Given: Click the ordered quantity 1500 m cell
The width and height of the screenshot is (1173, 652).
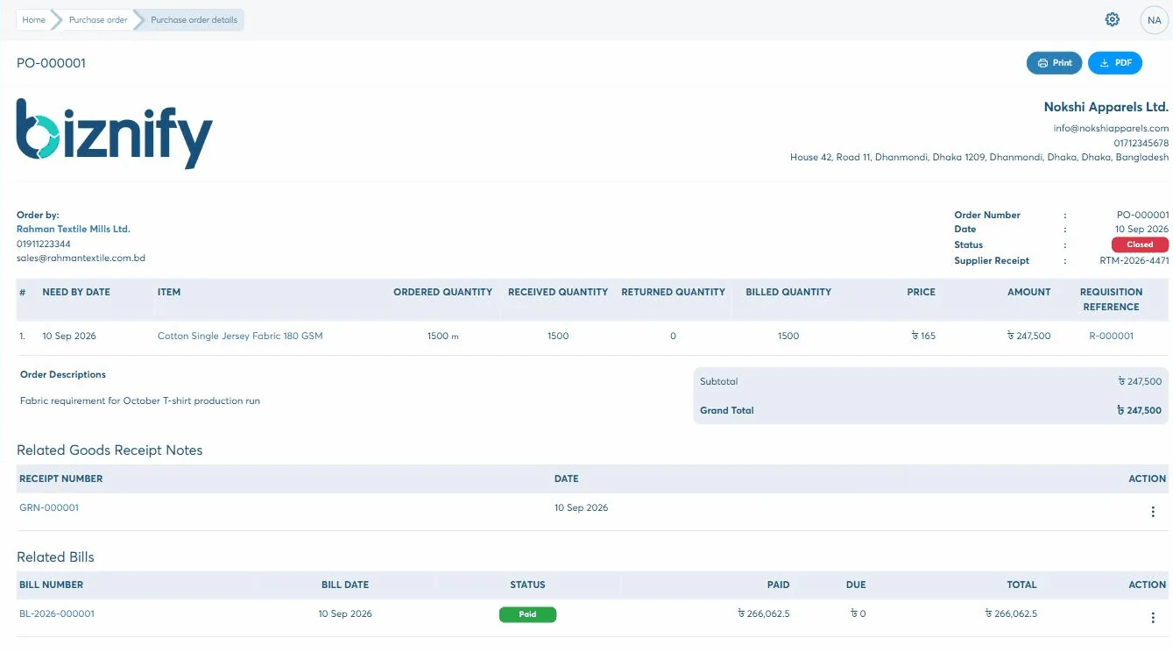Looking at the screenshot, I should tap(443, 336).
